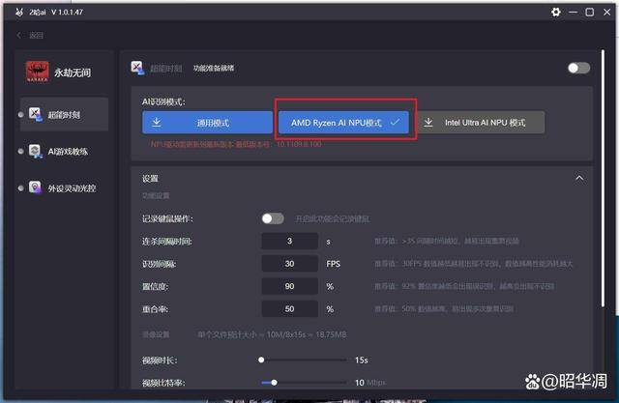Toggle the main feature switch at top right
Viewport: 619px width, 403px height.
pos(578,68)
